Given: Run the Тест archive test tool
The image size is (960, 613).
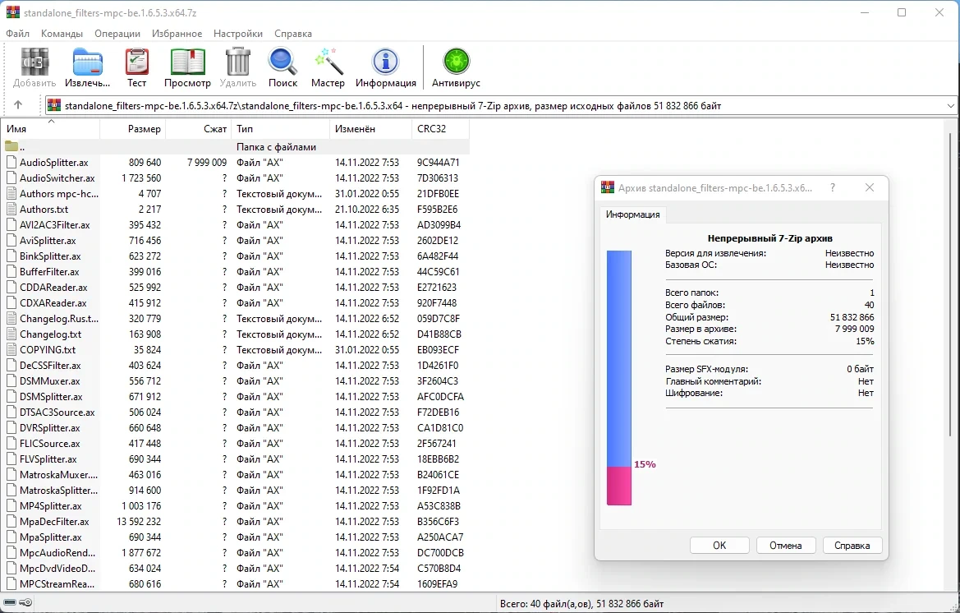Looking at the screenshot, I should pyautogui.click(x=136, y=62).
